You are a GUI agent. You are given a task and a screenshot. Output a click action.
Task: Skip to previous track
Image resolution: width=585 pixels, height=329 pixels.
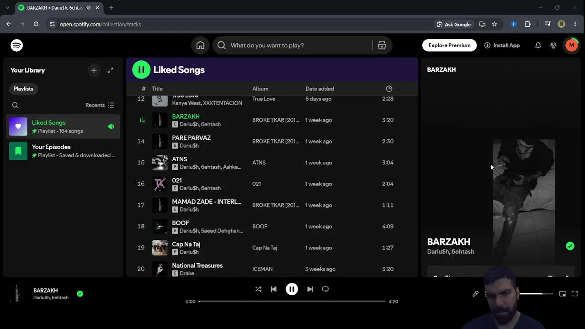coord(273,289)
